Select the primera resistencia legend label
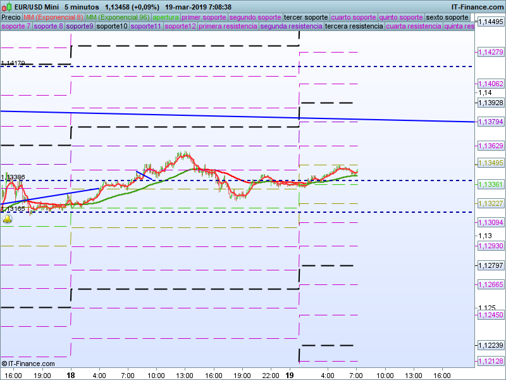The image size is (506, 380). coord(228,27)
